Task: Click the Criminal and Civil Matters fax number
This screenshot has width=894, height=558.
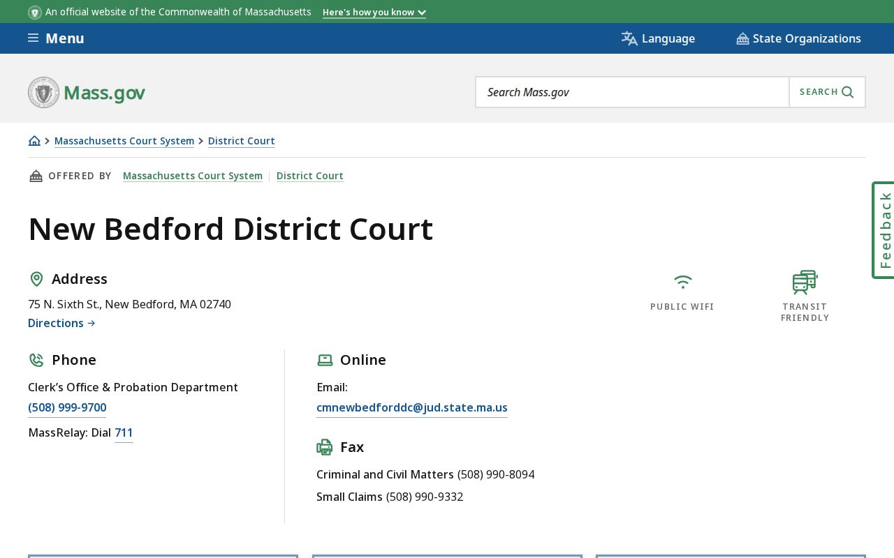Action: [x=496, y=474]
